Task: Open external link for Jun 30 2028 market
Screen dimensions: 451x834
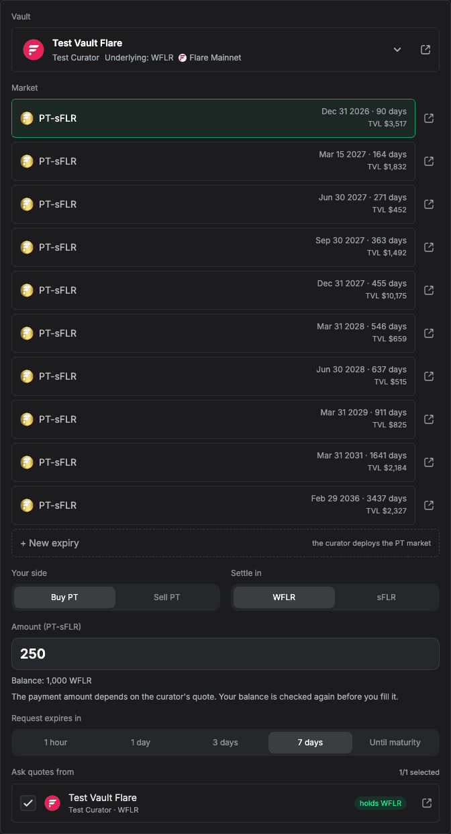Action: pos(430,376)
